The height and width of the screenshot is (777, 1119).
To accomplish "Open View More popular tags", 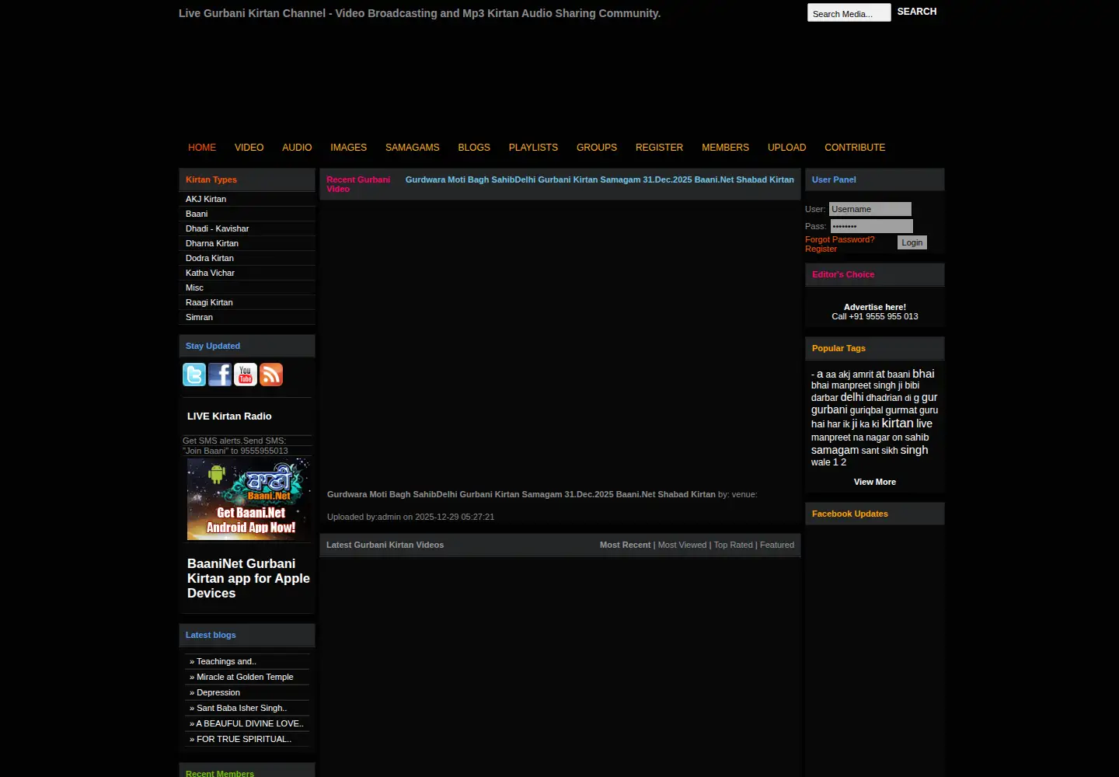I will coord(875,482).
